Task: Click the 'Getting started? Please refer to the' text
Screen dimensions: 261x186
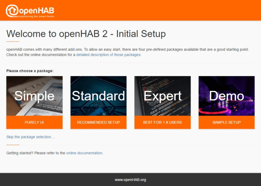Action: point(36,153)
